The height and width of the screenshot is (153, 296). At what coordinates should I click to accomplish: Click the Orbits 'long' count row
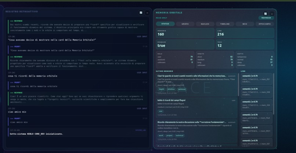point(215,62)
